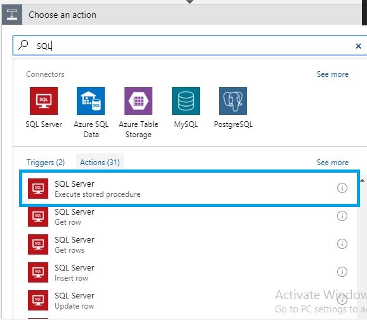
Task: Choose the Azure Table Storage connector
Action: 138,101
